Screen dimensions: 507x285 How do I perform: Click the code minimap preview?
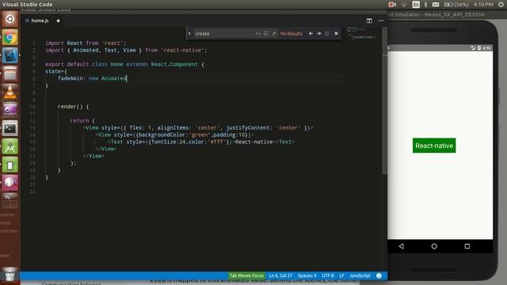pos(362,33)
